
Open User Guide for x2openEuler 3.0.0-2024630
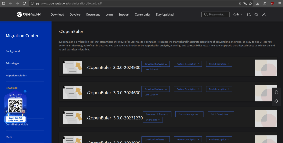[151, 95]
